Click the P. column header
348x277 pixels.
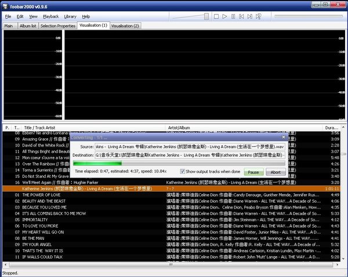click(x=7, y=128)
